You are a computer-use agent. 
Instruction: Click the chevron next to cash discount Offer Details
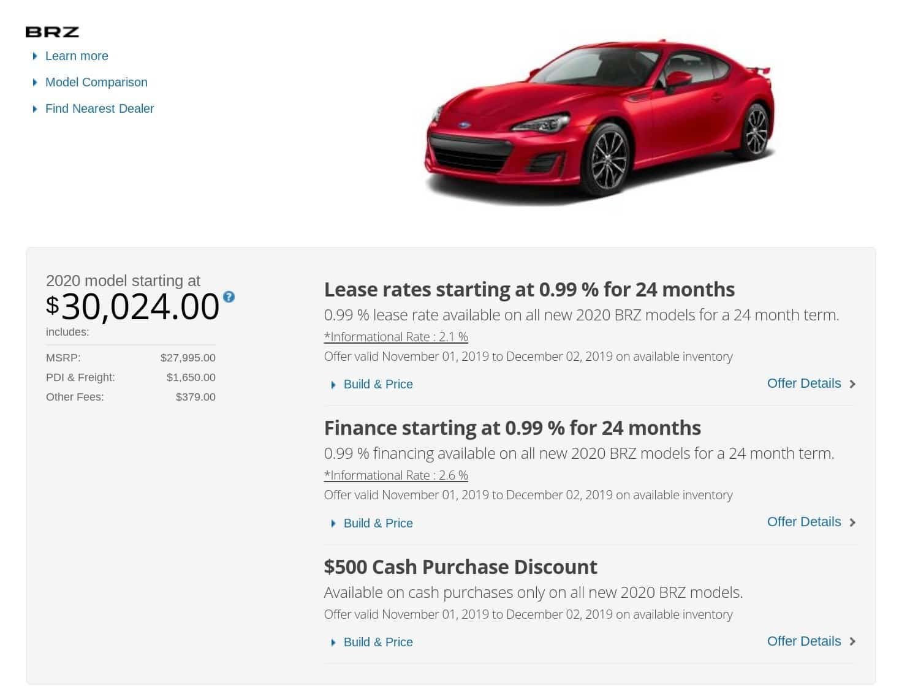click(852, 642)
